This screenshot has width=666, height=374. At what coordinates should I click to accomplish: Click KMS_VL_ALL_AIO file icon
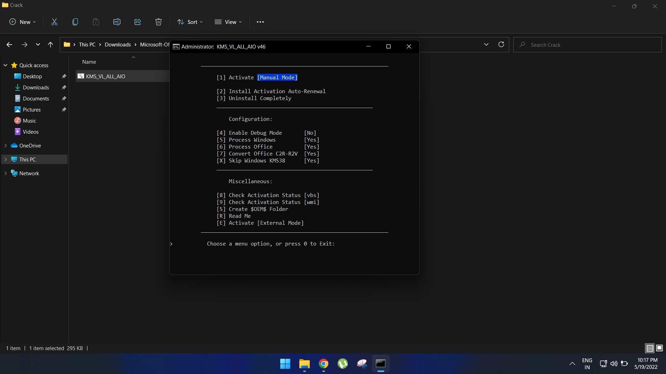(x=81, y=76)
